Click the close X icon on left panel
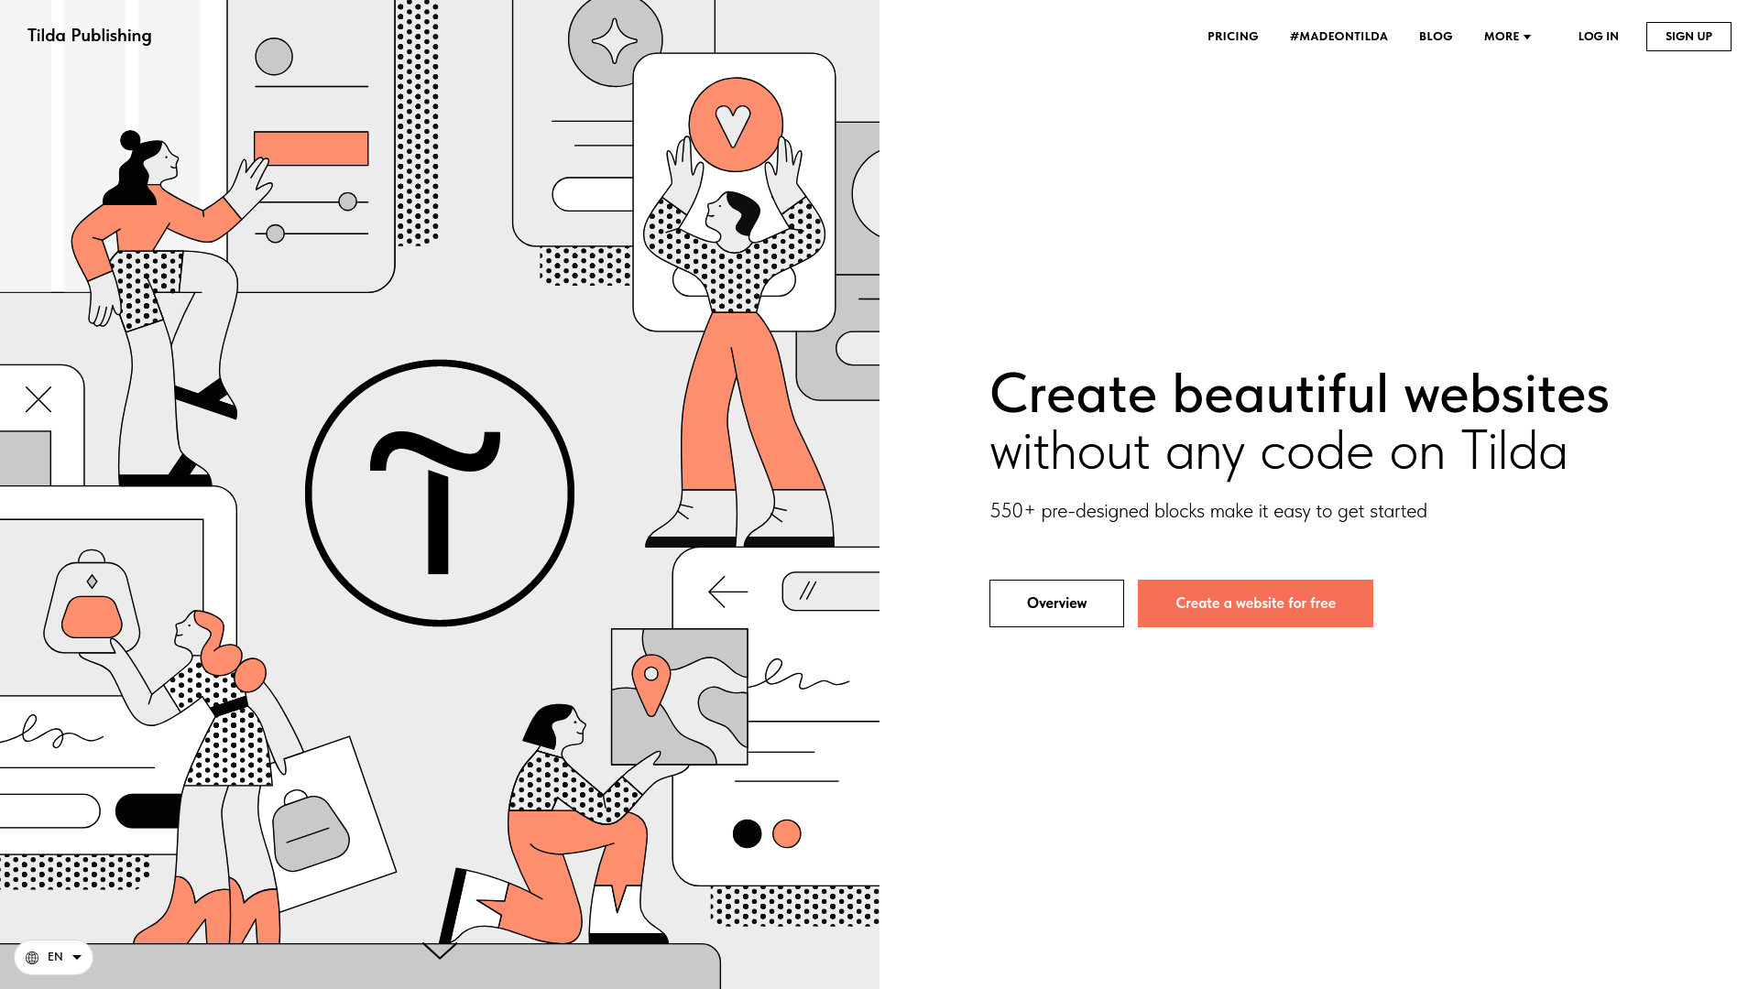 pos(38,398)
